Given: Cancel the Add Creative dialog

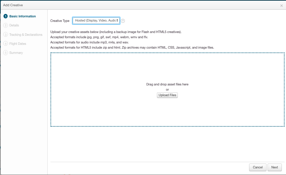Looking at the screenshot, I should pos(258,167).
